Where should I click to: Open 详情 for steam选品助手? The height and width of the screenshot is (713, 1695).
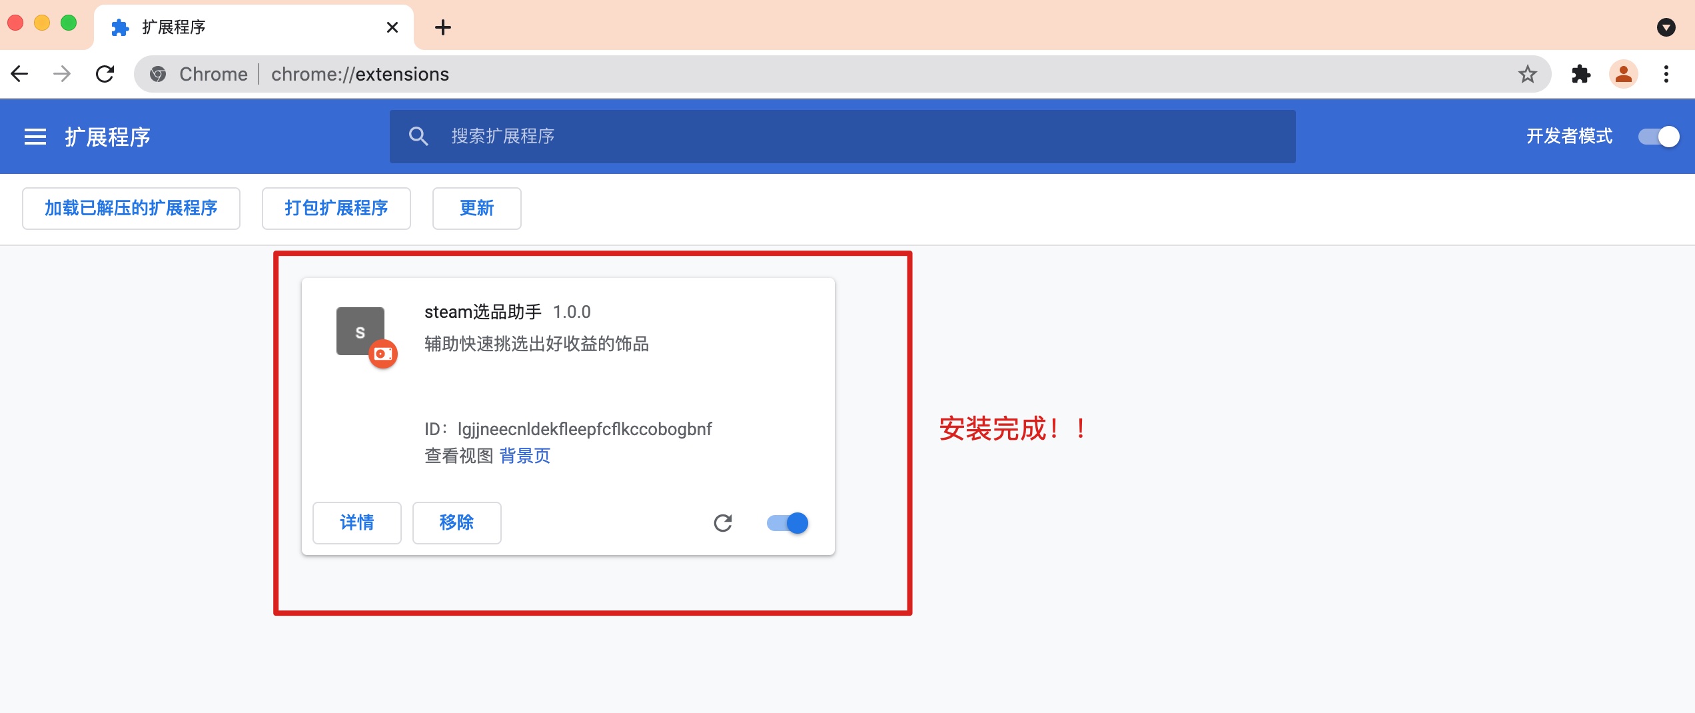357,523
